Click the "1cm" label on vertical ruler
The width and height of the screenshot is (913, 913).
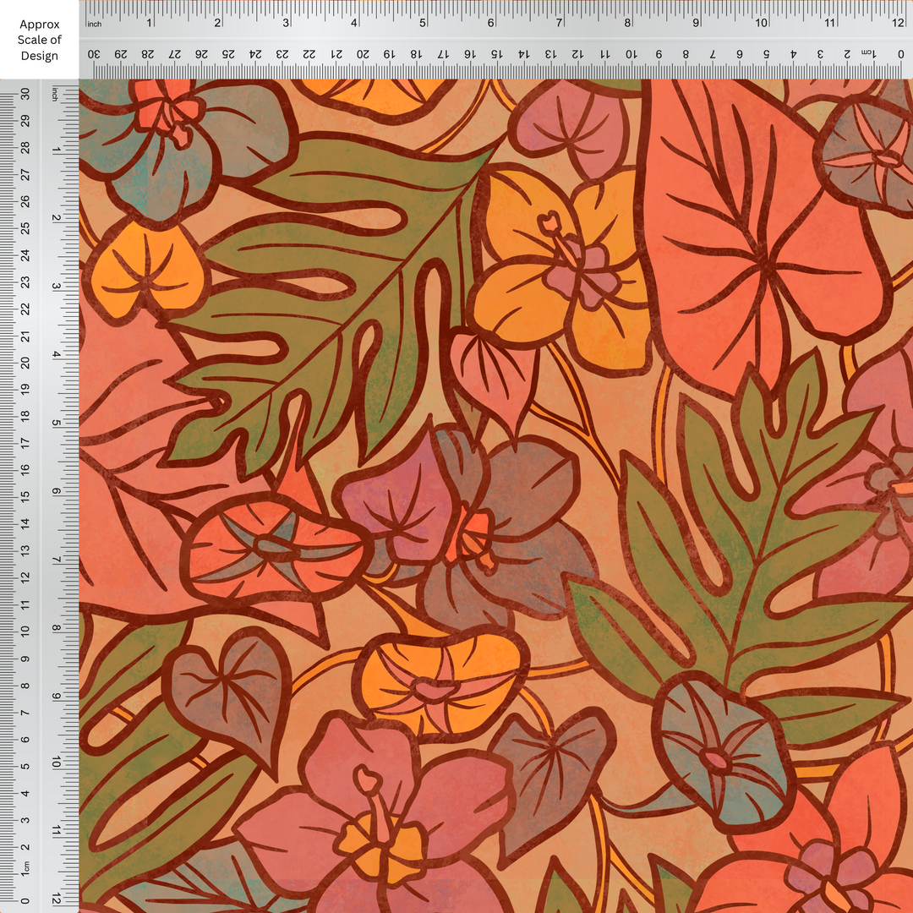[x=25, y=867]
